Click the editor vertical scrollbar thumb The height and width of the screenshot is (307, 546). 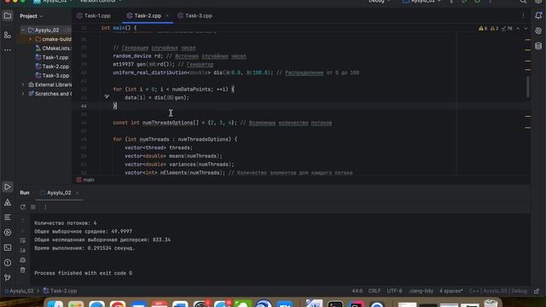click(x=528, y=87)
